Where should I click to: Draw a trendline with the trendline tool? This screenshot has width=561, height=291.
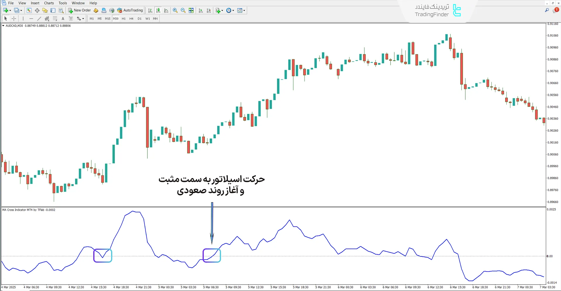point(39,19)
